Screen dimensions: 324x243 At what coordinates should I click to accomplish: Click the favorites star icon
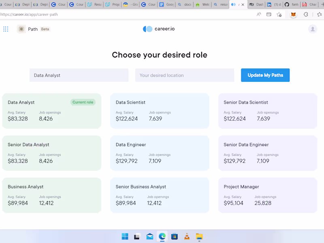point(279,15)
